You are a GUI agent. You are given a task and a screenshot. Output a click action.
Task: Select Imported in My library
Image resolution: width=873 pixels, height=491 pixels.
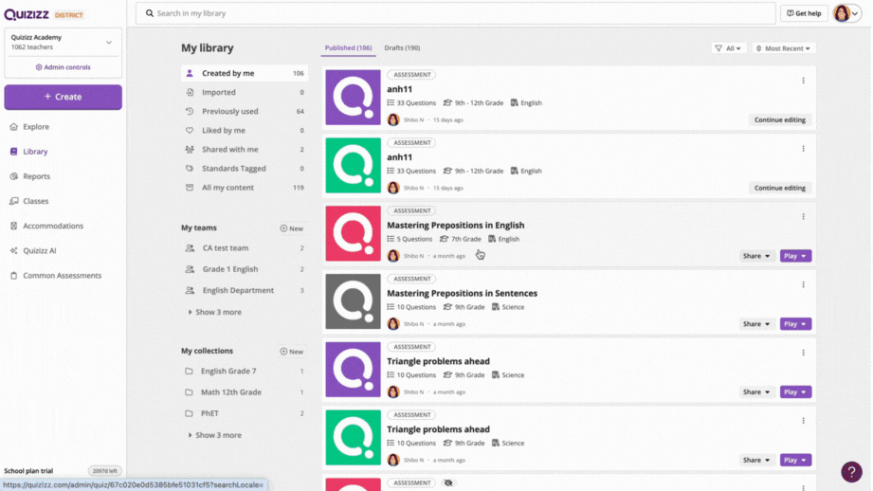(x=245, y=92)
